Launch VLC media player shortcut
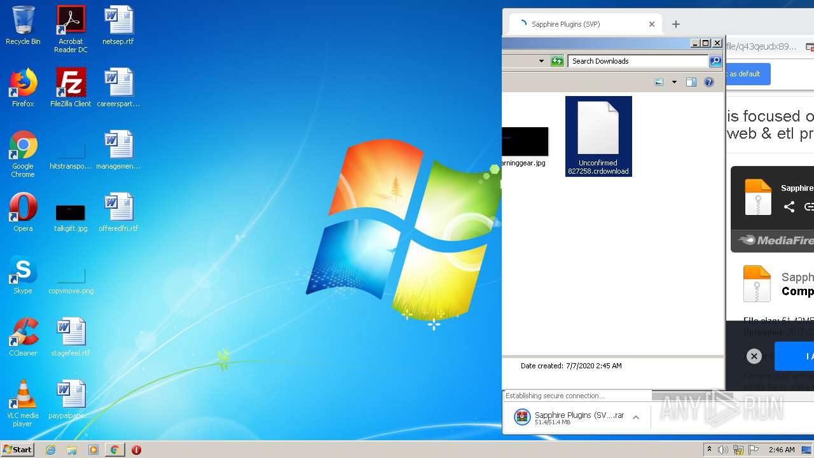Screen dimensions: 814x458 23,404
